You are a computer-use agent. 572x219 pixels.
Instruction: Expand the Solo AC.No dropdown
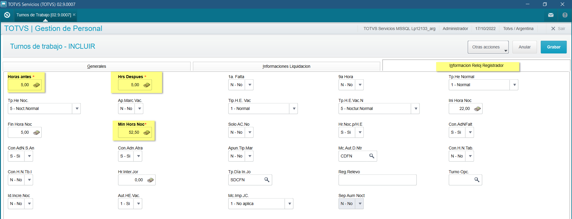tap(250, 132)
